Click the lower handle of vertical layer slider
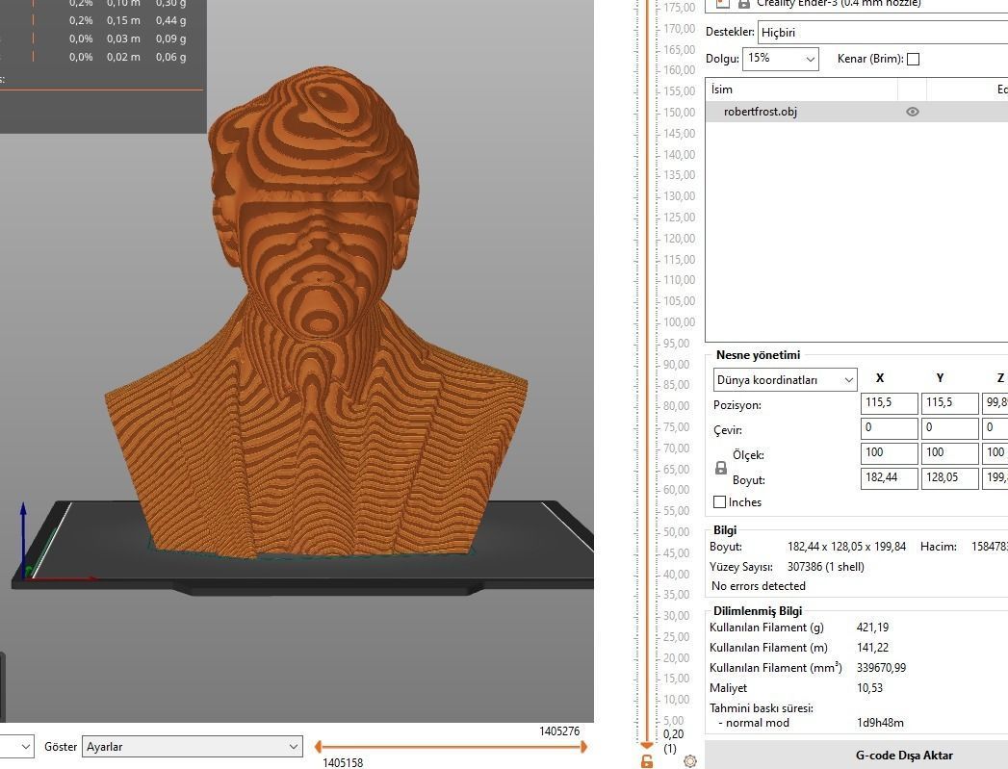The height and width of the screenshot is (769, 1008). [x=647, y=744]
